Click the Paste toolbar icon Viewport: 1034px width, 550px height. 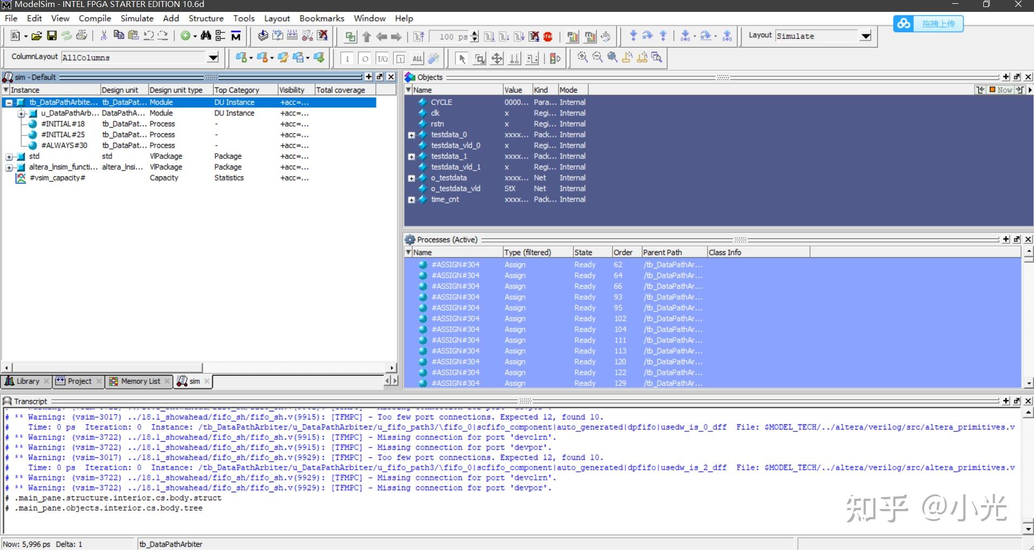click(133, 36)
